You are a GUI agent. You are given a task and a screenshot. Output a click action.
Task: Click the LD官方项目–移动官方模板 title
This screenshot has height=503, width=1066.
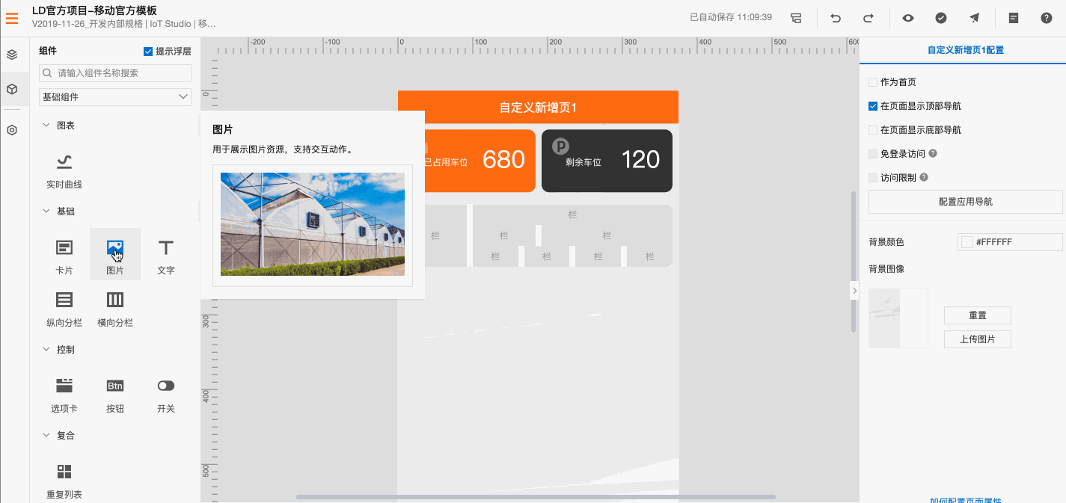[94, 10]
